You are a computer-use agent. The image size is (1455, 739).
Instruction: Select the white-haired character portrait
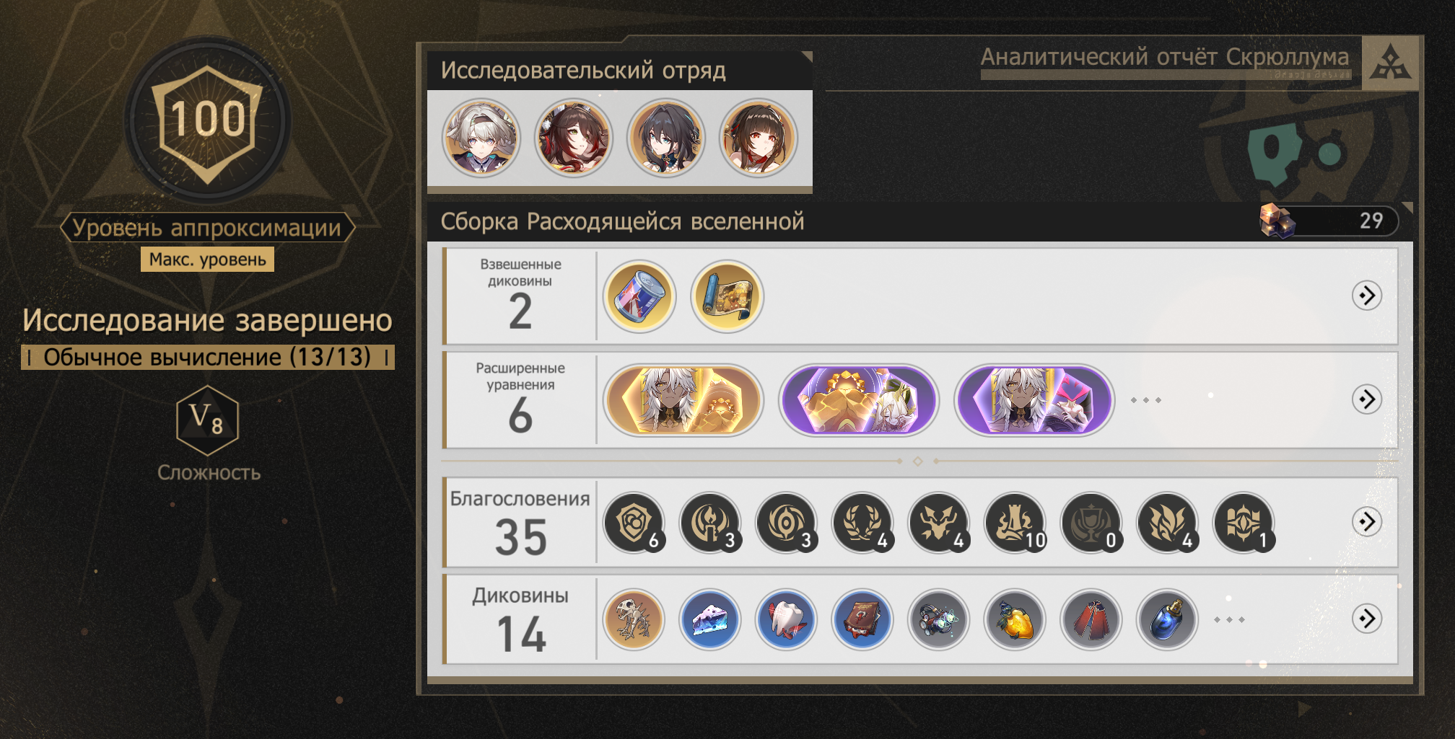coord(481,138)
